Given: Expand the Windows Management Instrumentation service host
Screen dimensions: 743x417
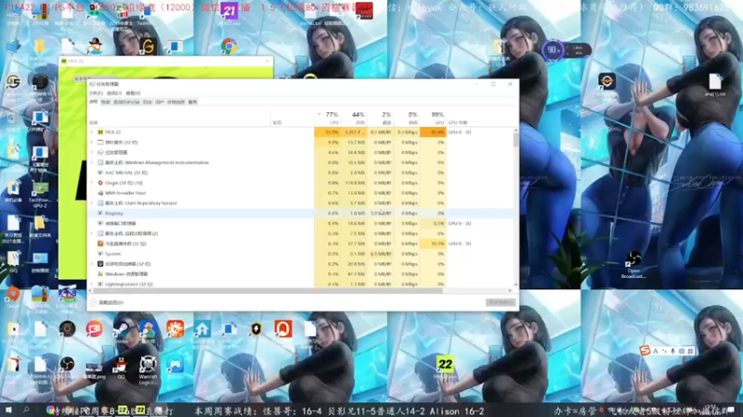Looking at the screenshot, I should pos(91,163).
